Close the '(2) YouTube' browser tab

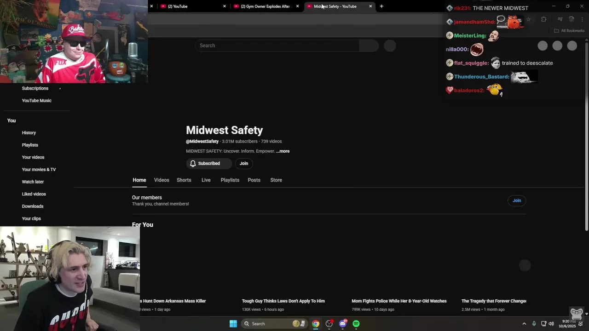coord(225,6)
